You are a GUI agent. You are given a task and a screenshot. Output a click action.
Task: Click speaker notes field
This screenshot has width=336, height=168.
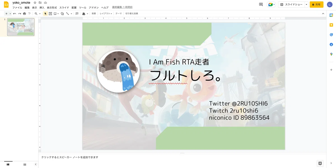pyautogui.click(x=182, y=160)
